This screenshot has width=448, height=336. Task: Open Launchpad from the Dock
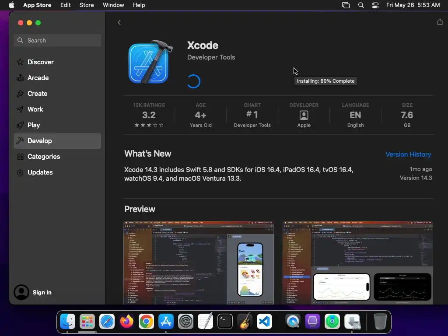point(87,321)
